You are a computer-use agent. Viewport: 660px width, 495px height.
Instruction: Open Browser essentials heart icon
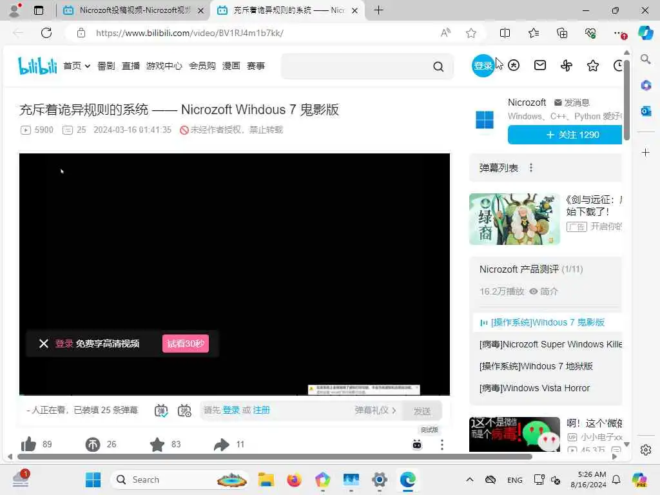click(x=590, y=33)
